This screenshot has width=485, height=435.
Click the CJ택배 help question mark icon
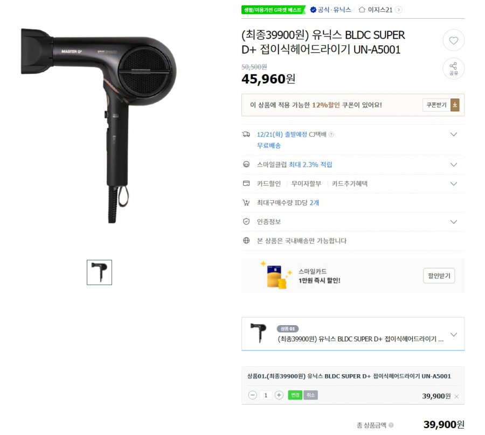pyautogui.click(x=331, y=135)
